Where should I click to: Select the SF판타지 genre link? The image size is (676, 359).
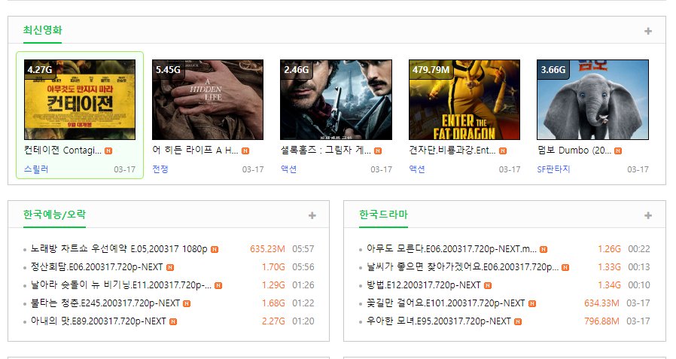[553, 169]
